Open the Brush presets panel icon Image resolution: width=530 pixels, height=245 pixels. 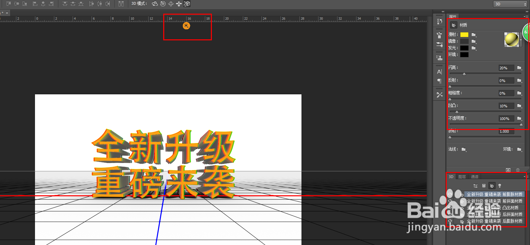(439, 35)
